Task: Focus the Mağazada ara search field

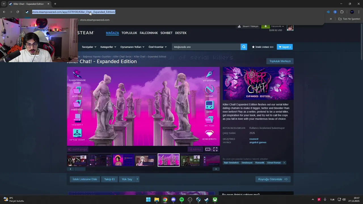Action: pos(206,47)
